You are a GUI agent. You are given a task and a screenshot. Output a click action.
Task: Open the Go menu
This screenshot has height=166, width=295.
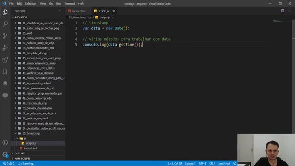(x=51, y=4)
